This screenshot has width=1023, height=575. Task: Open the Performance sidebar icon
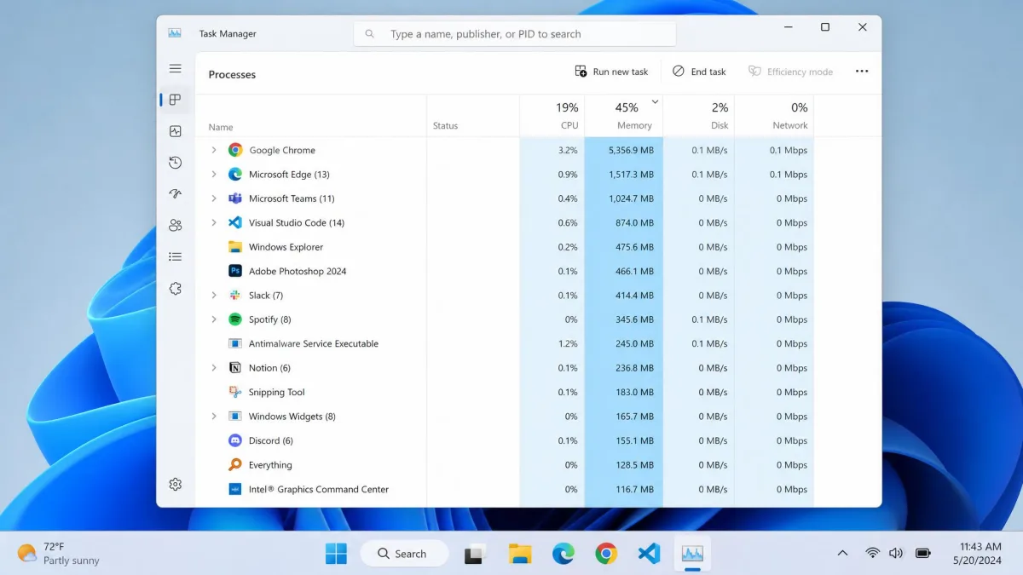pyautogui.click(x=175, y=131)
